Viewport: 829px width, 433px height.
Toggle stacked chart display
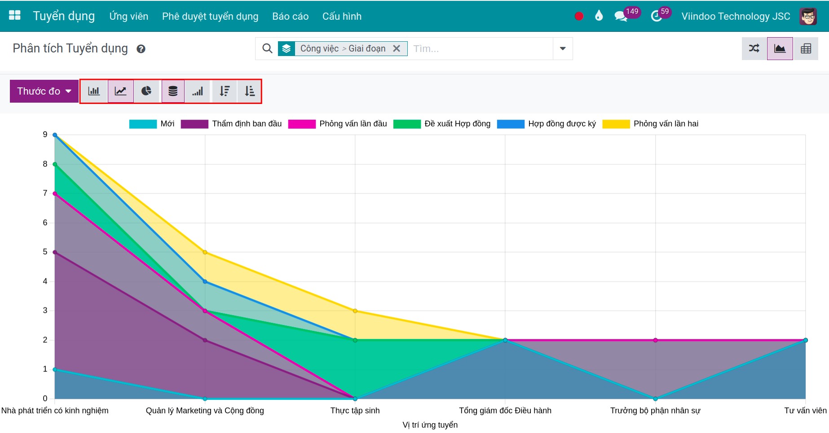coord(173,91)
